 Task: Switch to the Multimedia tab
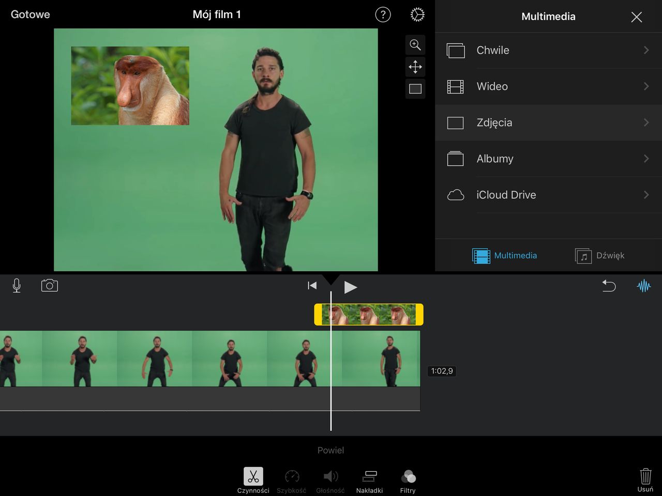pos(505,256)
